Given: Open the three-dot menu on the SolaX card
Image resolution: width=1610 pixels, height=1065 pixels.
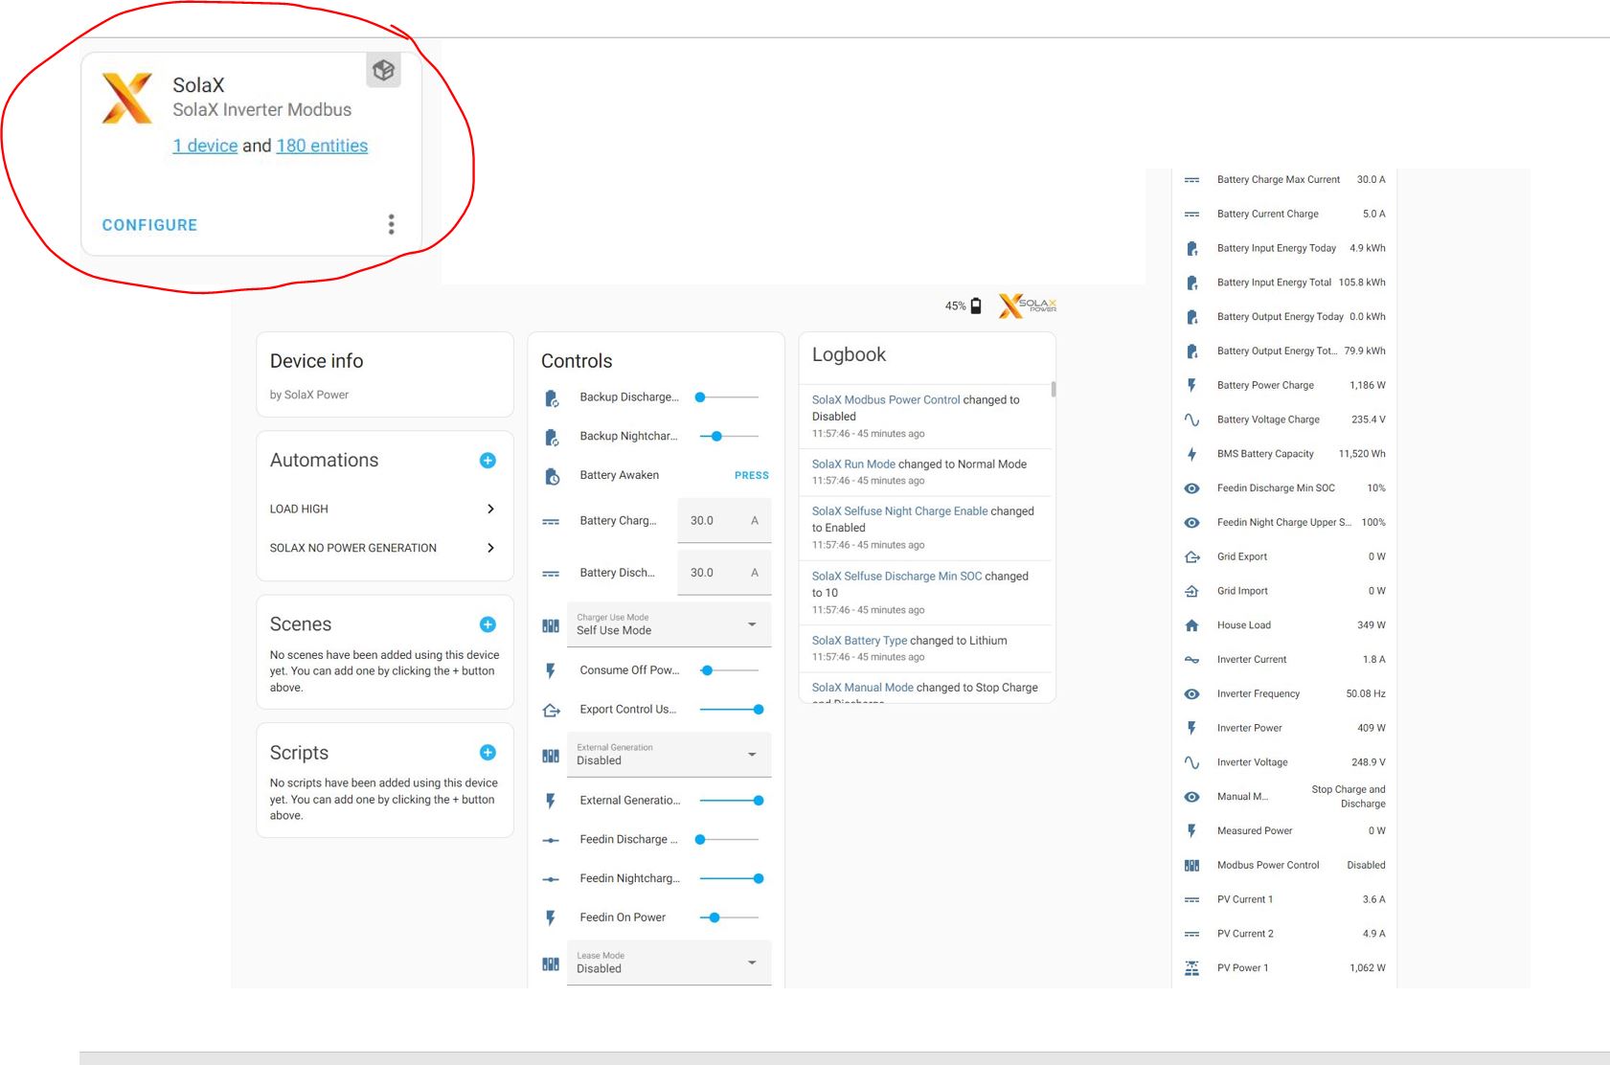Looking at the screenshot, I should tap(392, 224).
